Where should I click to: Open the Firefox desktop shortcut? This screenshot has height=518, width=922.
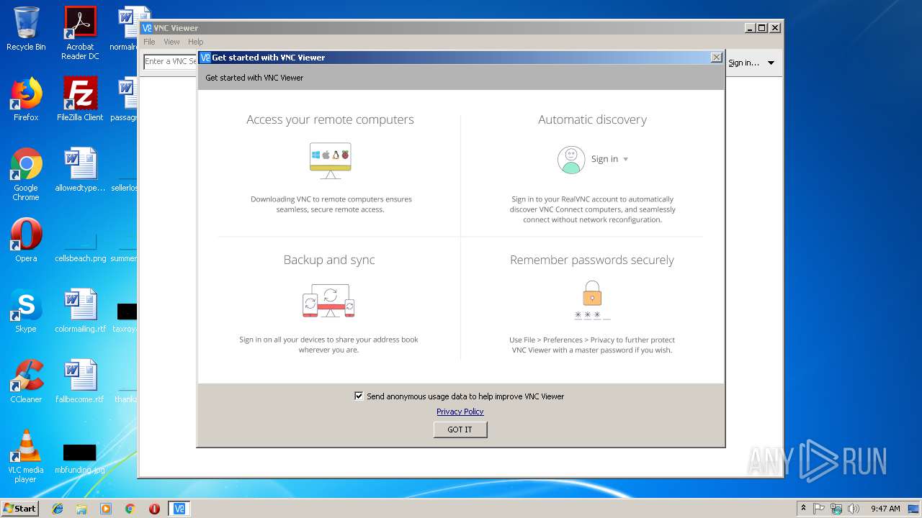(x=26, y=99)
